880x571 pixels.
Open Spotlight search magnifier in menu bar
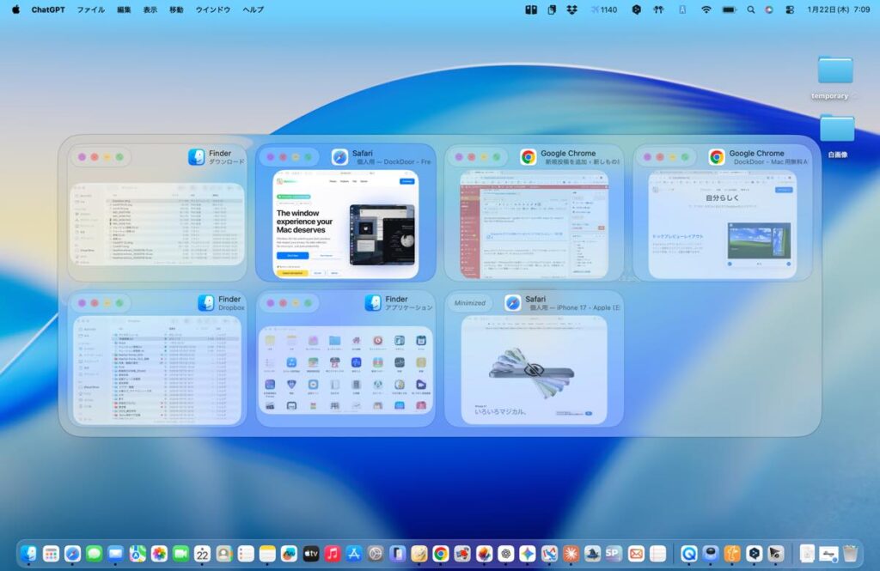pyautogui.click(x=751, y=9)
